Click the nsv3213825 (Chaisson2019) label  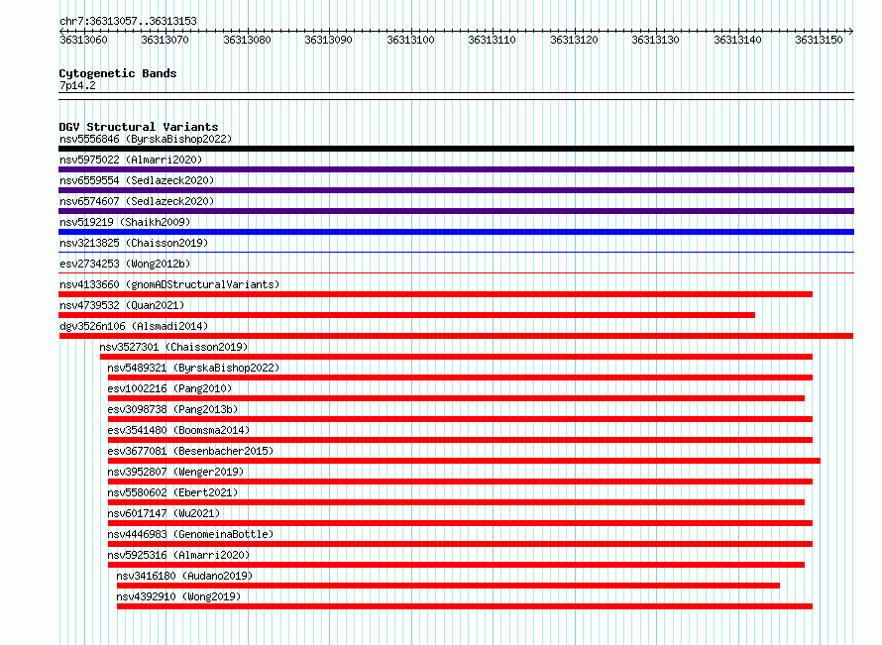[x=134, y=243]
